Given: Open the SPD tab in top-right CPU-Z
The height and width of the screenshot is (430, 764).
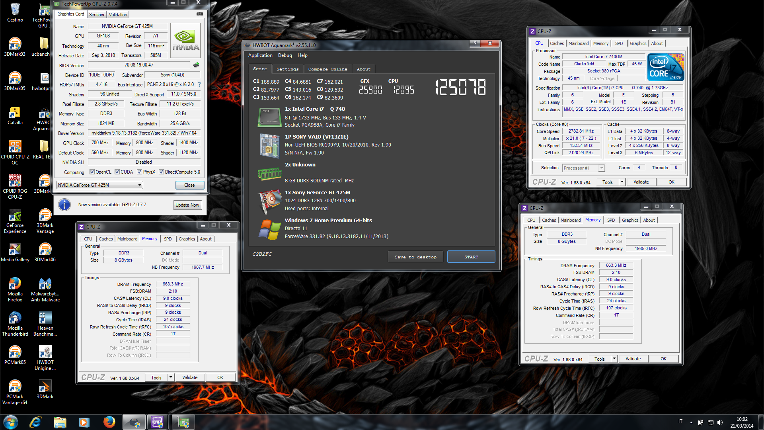Looking at the screenshot, I should (619, 43).
